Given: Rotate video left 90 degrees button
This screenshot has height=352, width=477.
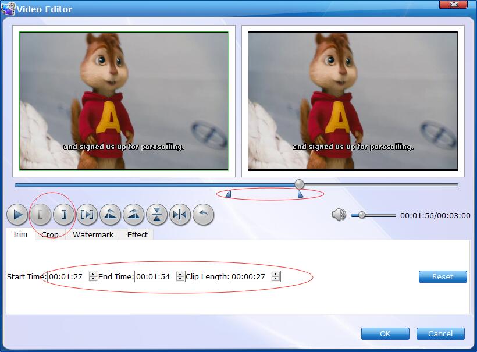Looking at the screenshot, I should click(110, 215).
